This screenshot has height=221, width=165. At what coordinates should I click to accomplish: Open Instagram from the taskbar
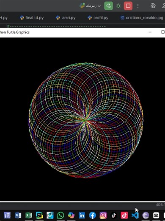(103, 215)
